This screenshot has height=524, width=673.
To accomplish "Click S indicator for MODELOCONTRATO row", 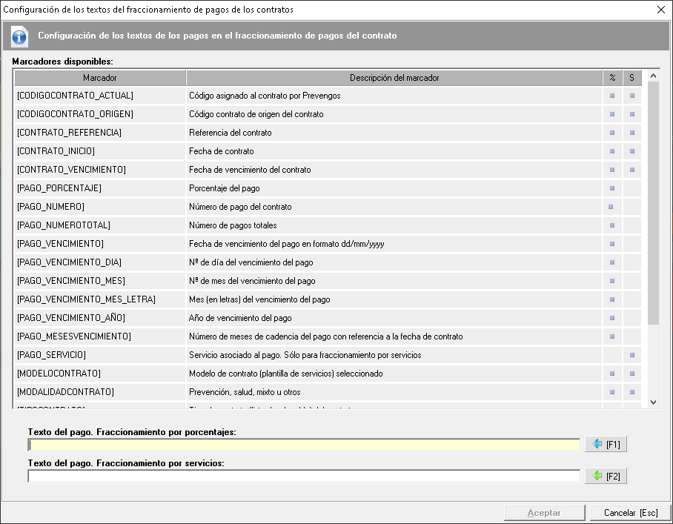I will (x=632, y=374).
